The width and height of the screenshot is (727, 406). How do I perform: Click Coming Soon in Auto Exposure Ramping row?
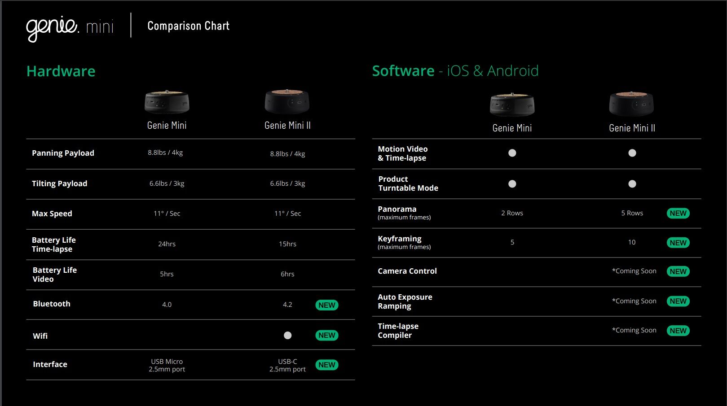(x=634, y=301)
